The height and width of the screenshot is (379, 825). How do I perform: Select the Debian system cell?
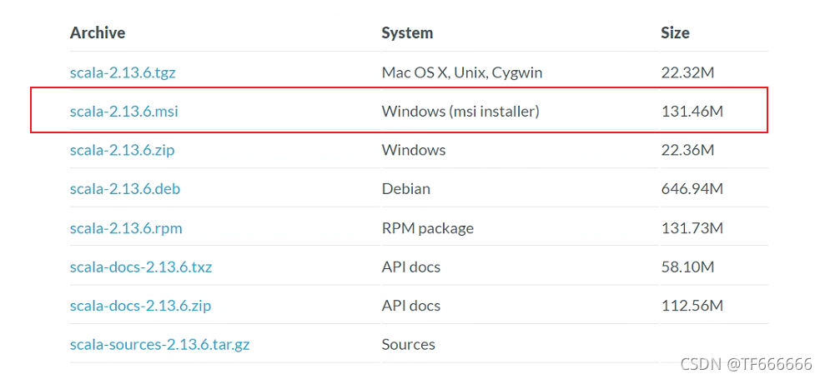(x=406, y=189)
